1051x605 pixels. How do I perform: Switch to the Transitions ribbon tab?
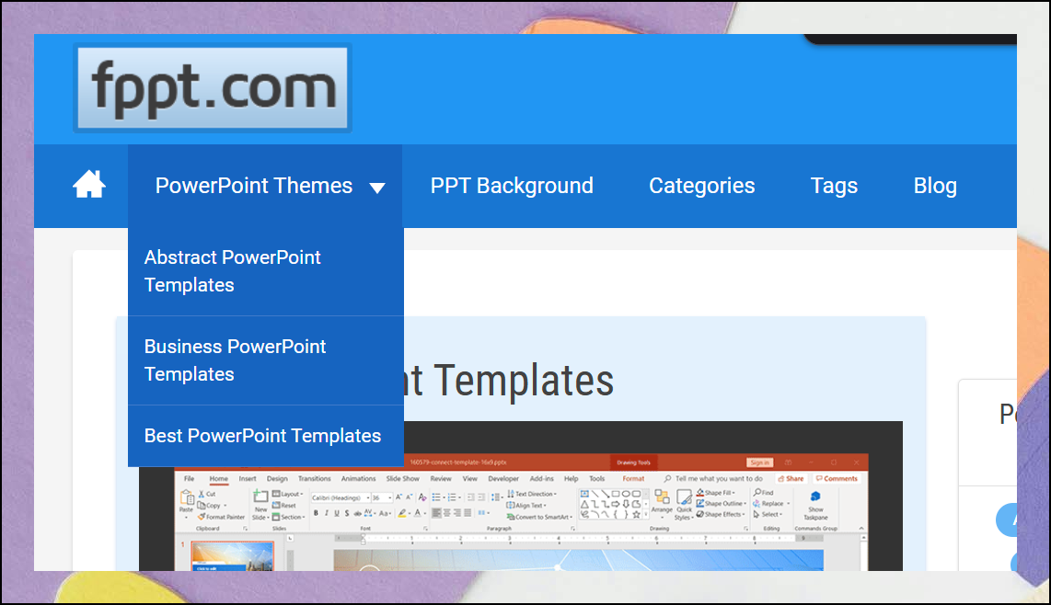point(315,478)
